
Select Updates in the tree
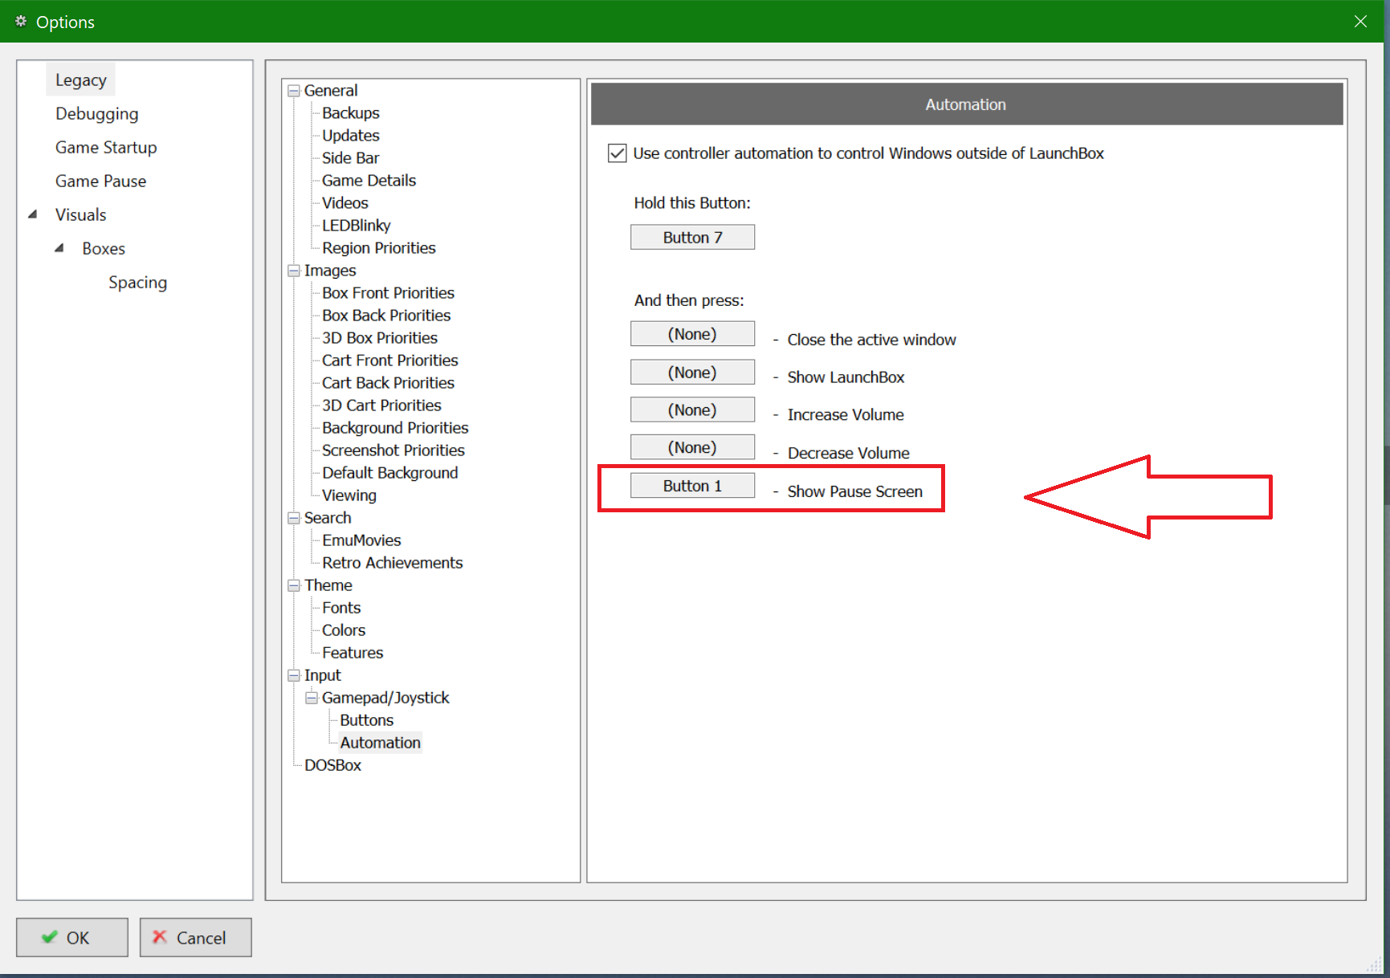pyautogui.click(x=351, y=136)
